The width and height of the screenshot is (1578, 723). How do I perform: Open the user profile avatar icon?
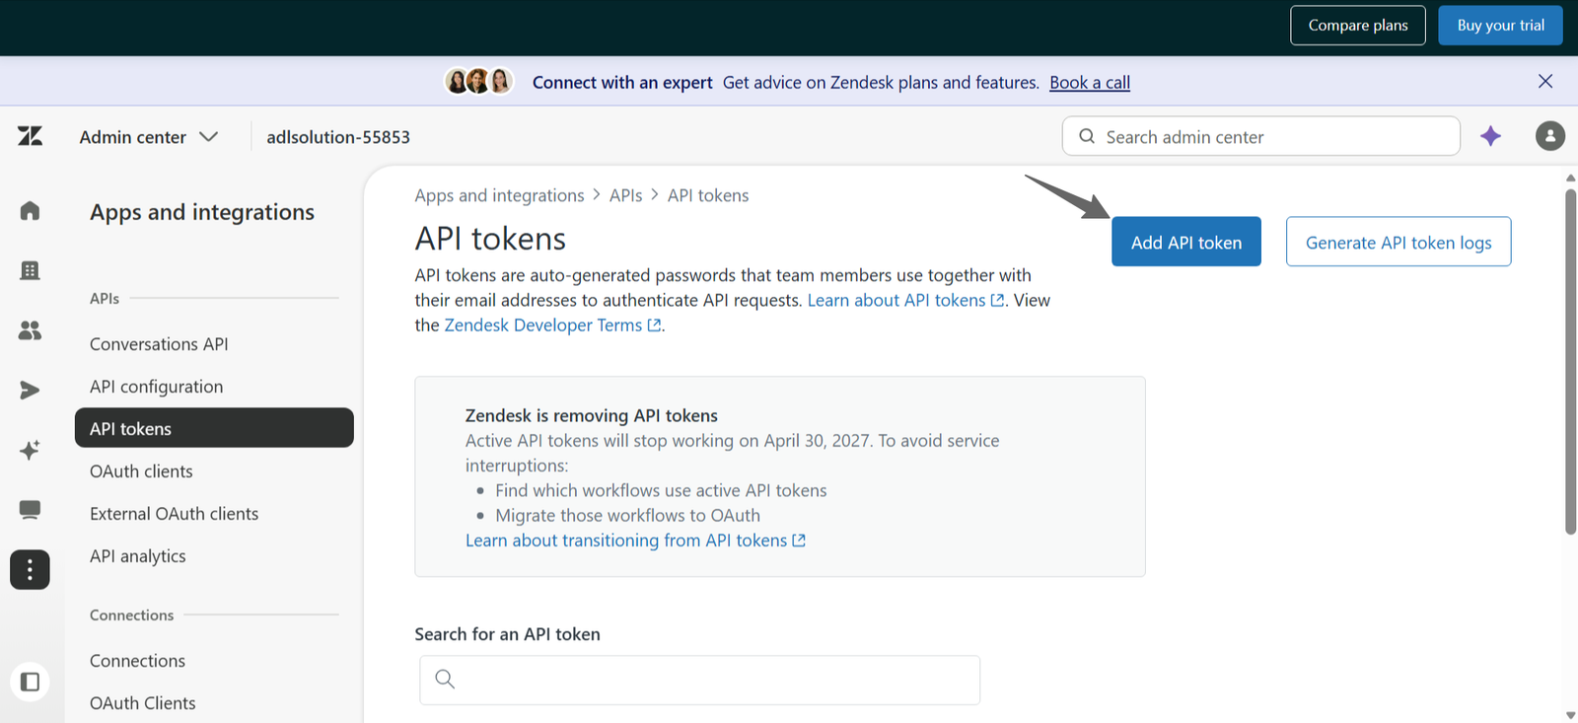pos(1549,136)
